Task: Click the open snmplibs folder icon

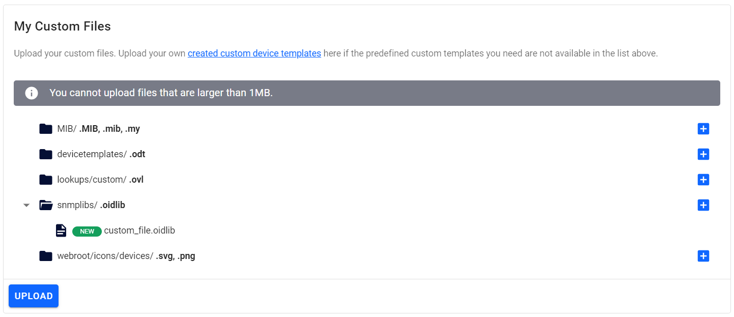Action: [46, 205]
